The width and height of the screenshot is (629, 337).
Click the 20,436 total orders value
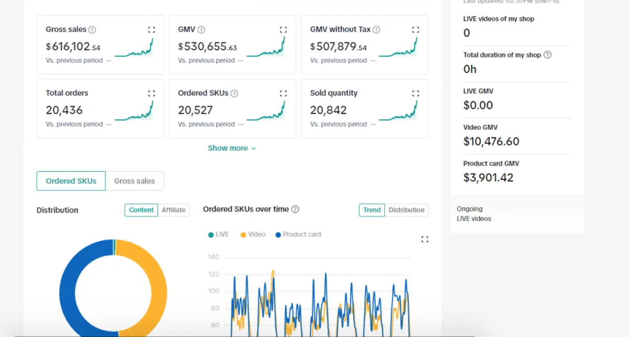tap(64, 110)
